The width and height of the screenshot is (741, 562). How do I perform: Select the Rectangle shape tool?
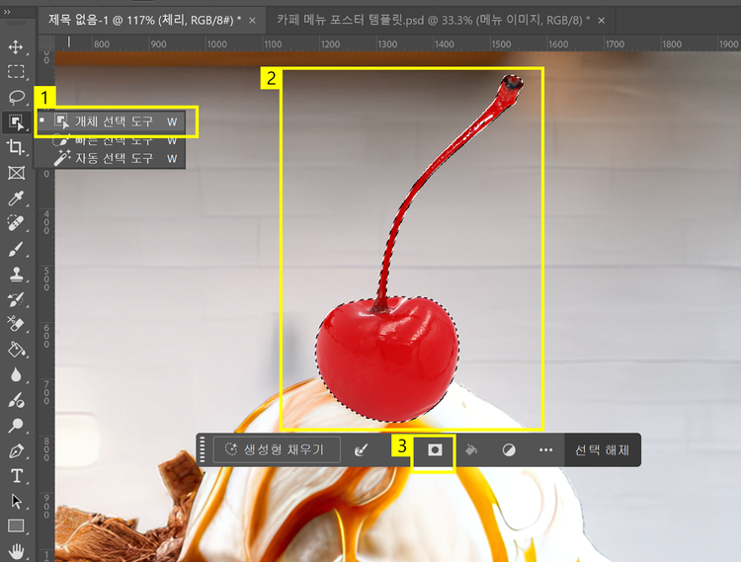[16, 525]
